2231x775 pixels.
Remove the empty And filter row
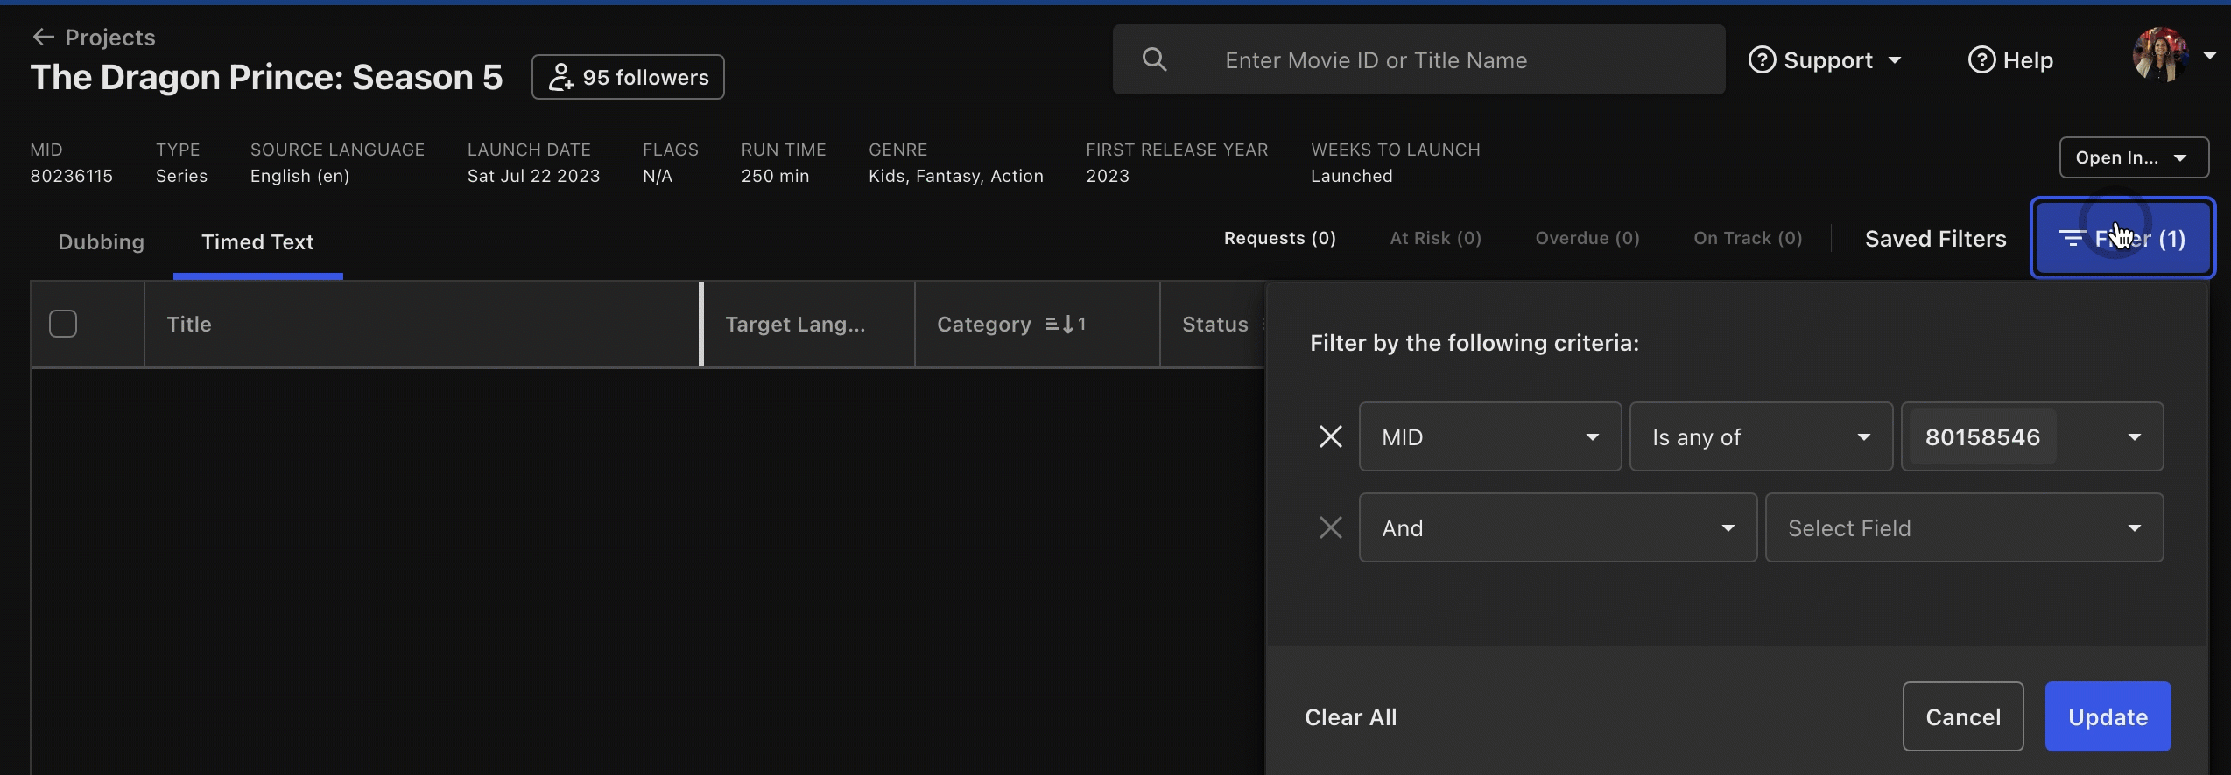tap(1331, 527)
